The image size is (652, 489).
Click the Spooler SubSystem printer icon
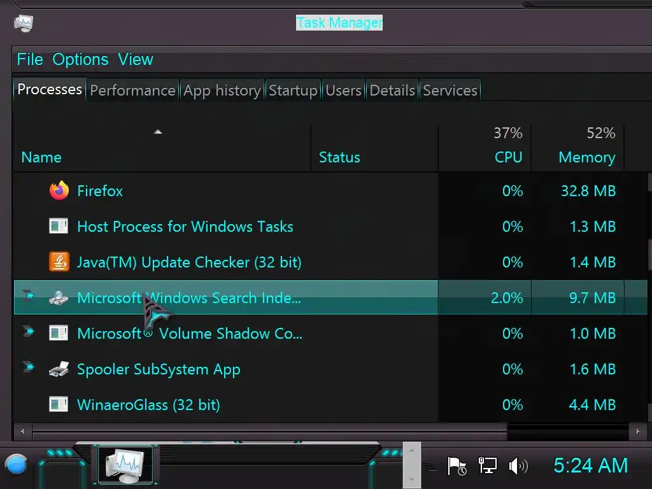click(x=59, y=369)
